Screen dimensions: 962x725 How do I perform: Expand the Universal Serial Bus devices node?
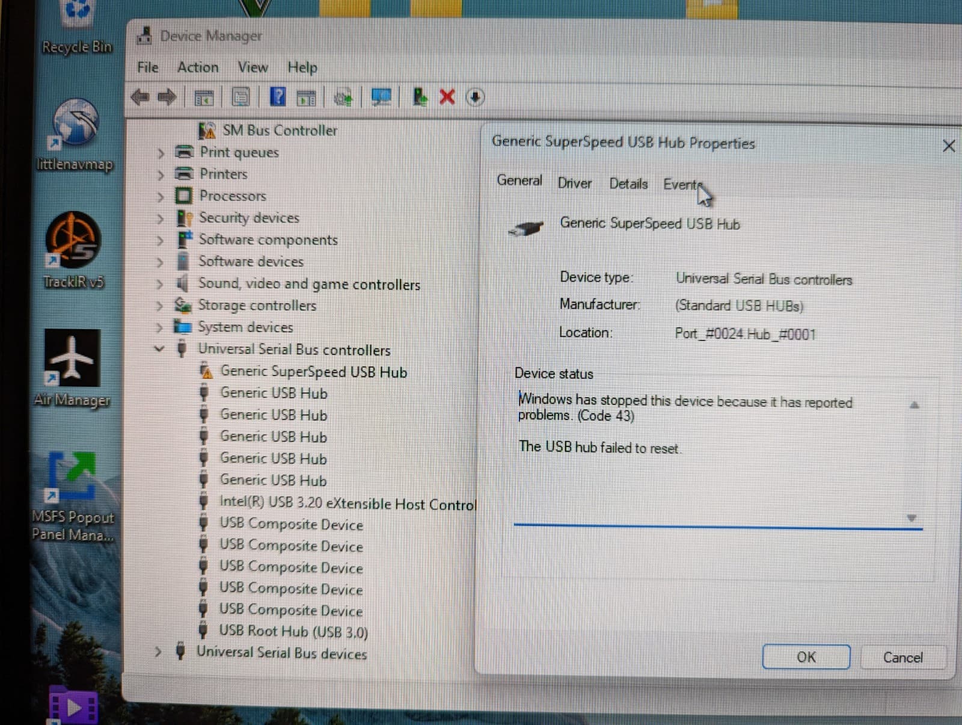pos(158,652)
